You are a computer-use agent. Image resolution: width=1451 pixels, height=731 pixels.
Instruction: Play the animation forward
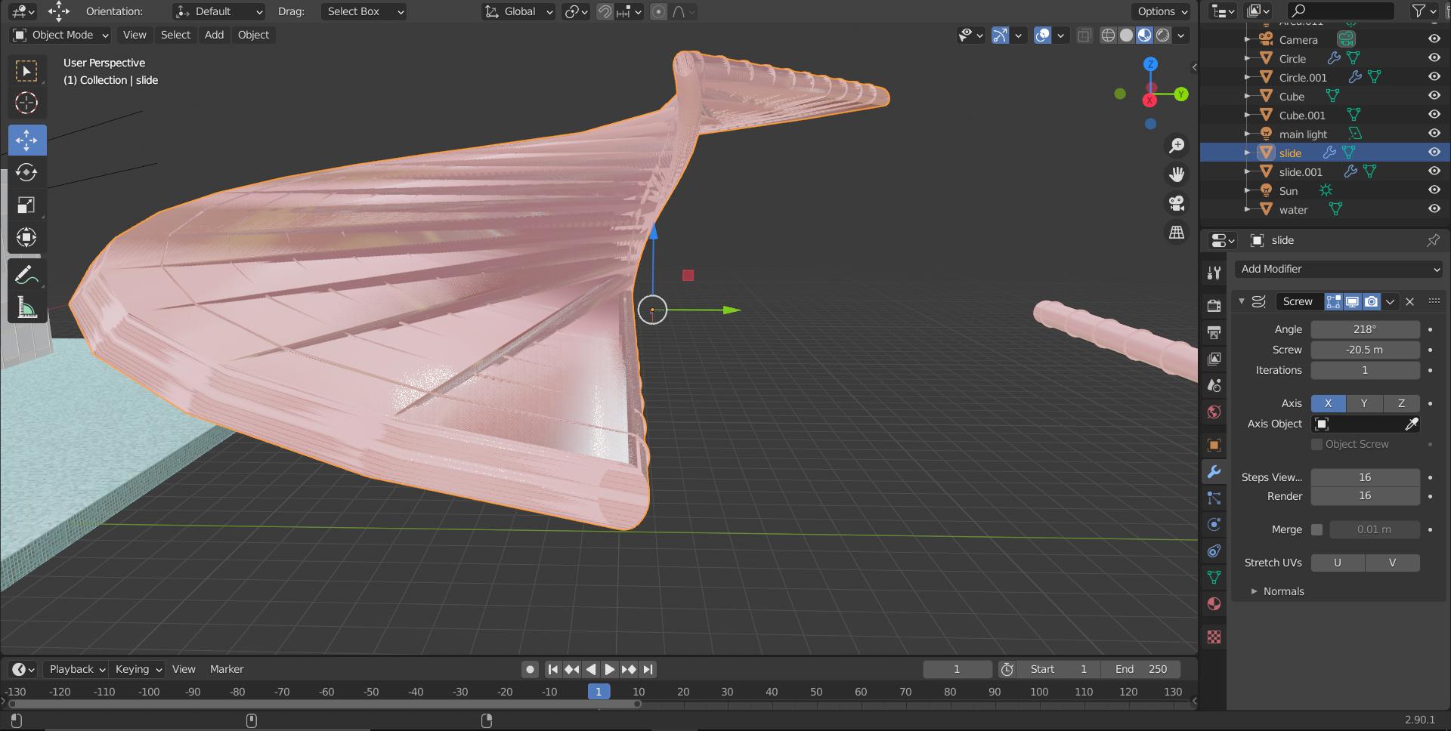tap(610, 669)
